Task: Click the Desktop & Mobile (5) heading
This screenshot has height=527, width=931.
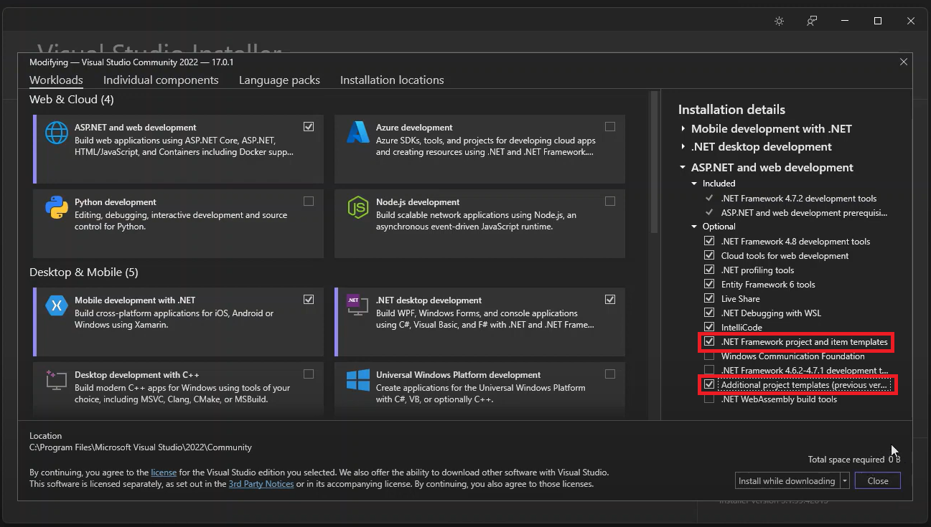Action: coord(84,272)
